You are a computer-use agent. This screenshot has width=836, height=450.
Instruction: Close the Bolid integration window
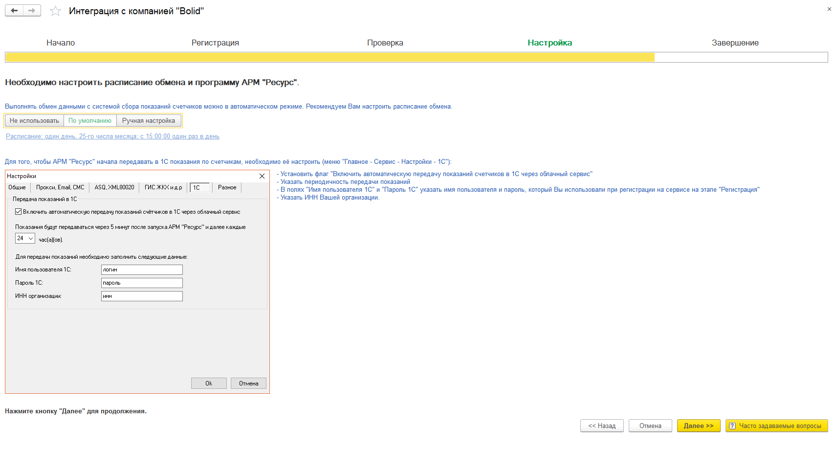[829, 9]
